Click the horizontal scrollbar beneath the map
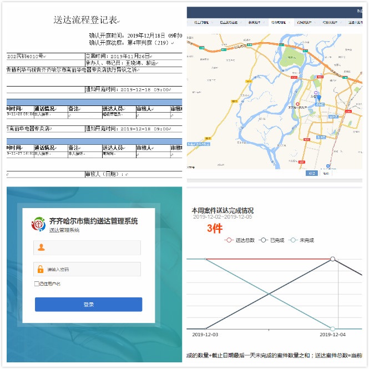369x369 pixels. tap(275, 180)
